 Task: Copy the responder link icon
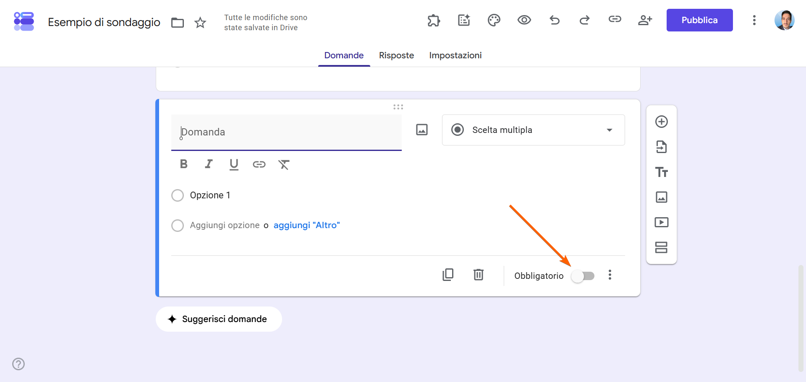pyautogui.click(x=615, y=19)
